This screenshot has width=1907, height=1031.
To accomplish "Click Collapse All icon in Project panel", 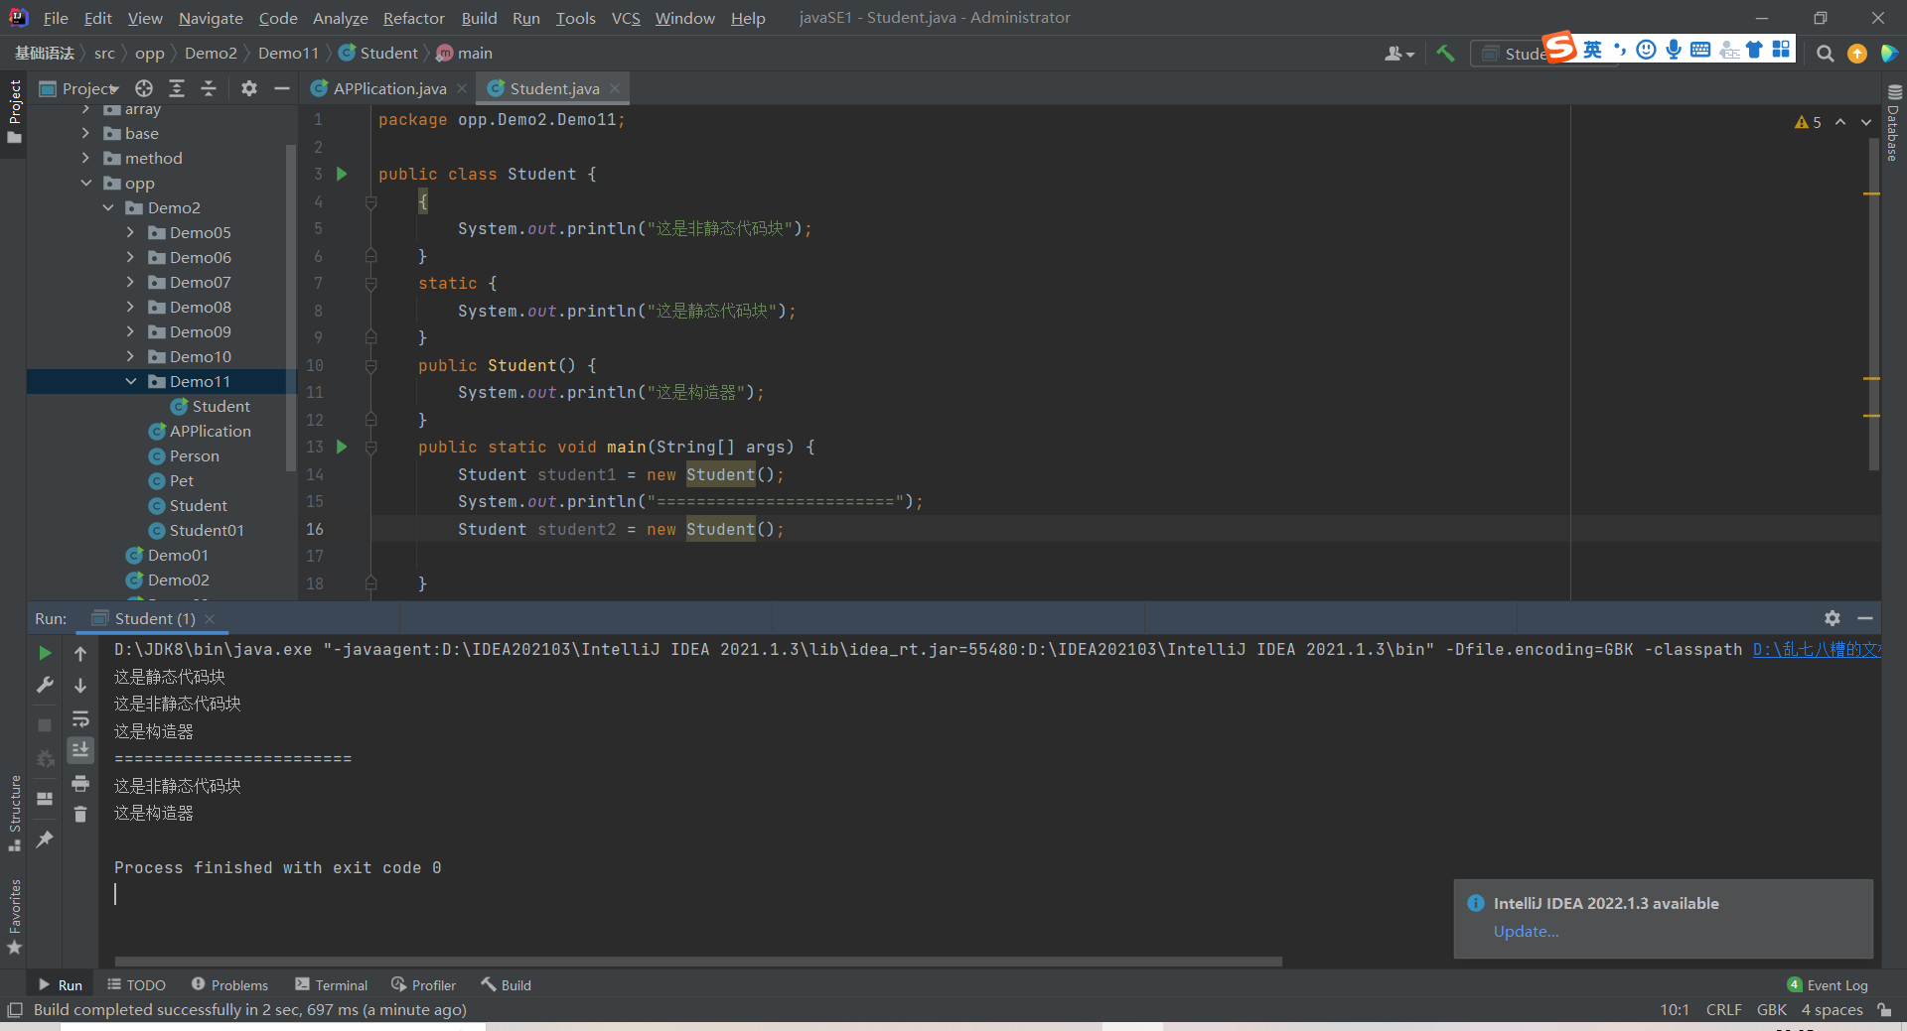I will coord(209,88).
